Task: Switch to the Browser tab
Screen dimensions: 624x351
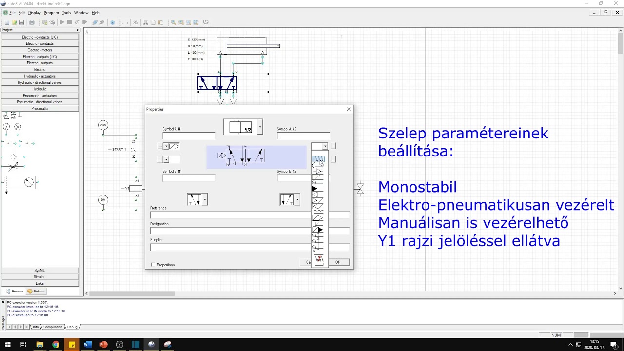Action: click(x=15, y=292)
